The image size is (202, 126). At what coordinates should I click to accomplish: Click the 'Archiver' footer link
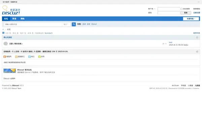coord(175,85)
